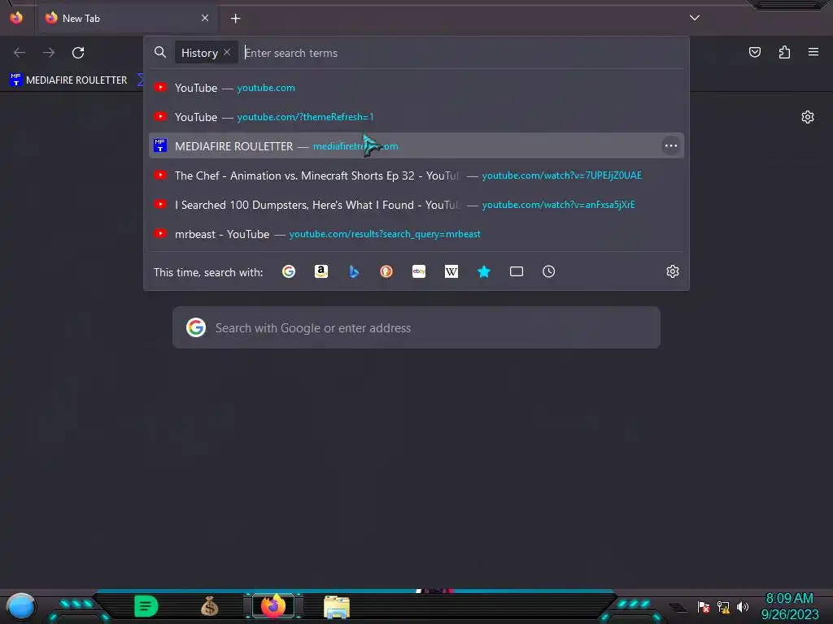Screen dimensions: 833x624
Task: Switch to Firefox on the taskbar
Action: 273,606
